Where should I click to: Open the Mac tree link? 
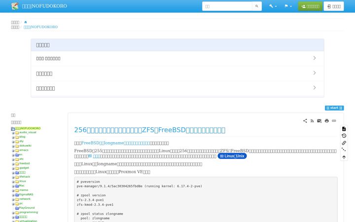pyautogui.click(x=22, y=185)
